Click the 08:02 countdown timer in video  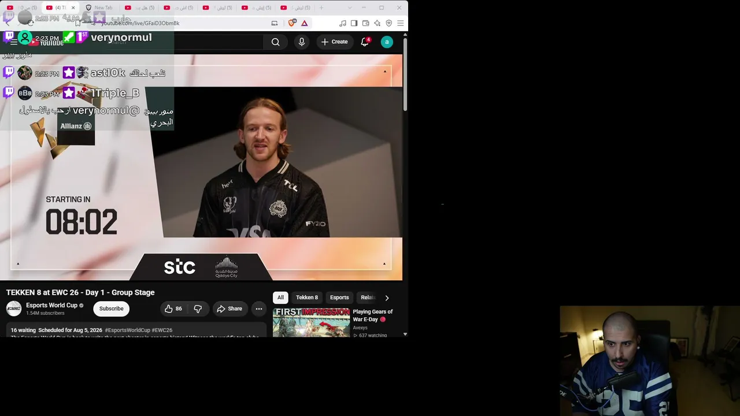pyautogui.click(x=82, y=222)
